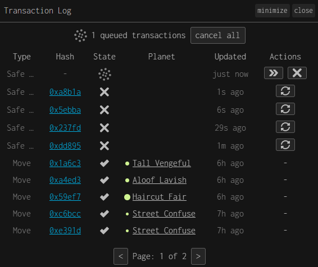
Task: Go to previous transaction page
Action: (x=121, y=256)
